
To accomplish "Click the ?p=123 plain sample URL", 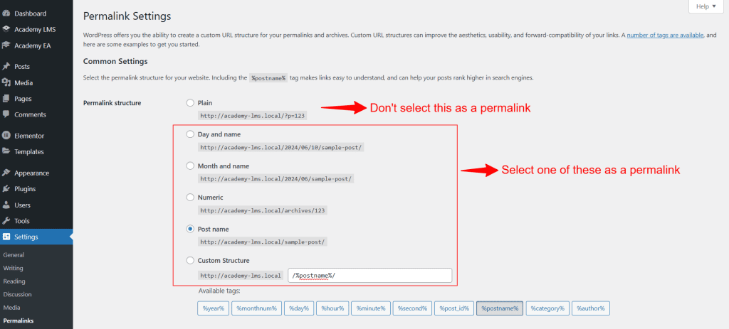I will pos(253,116).
